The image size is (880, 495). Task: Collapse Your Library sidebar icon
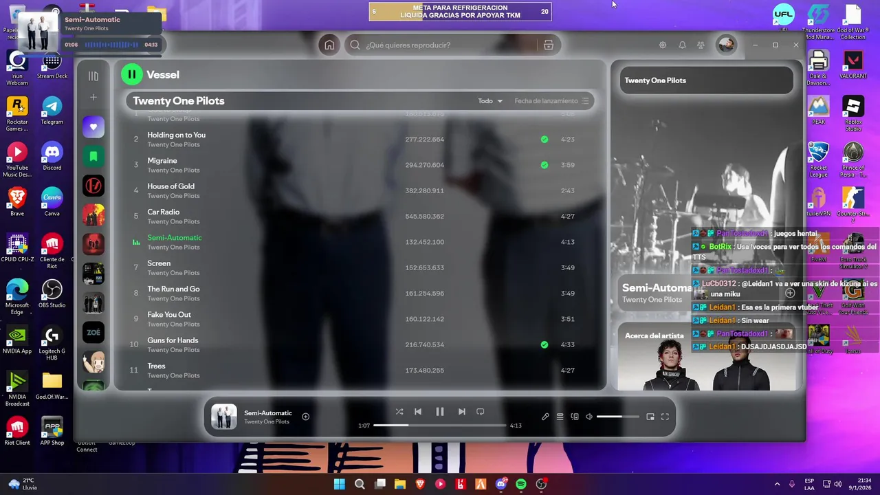pyautogui.click(x=93, y=76)
